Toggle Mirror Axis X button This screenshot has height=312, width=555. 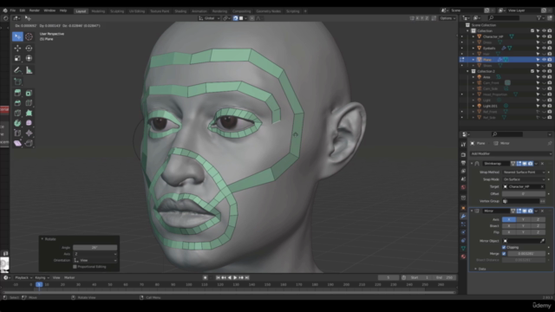coord(509,219)
